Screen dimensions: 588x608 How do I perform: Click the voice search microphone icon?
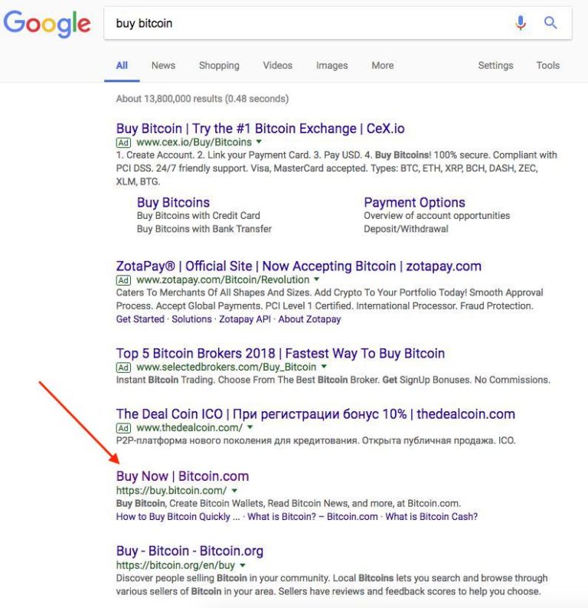(521, 23)
